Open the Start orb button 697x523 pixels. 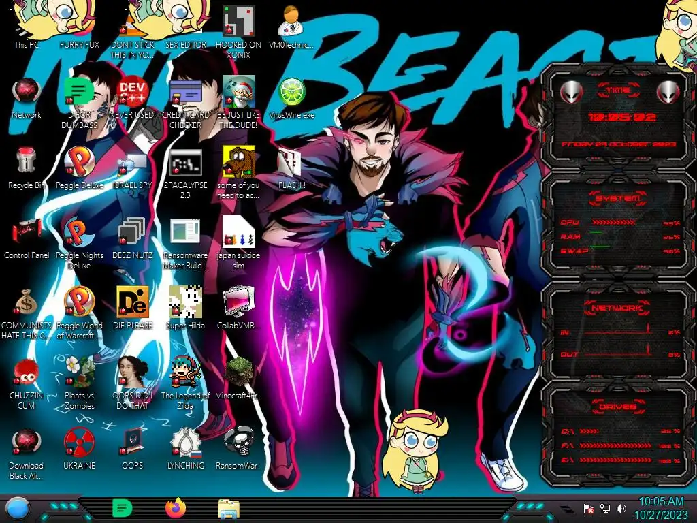click(x=18, y=508)
